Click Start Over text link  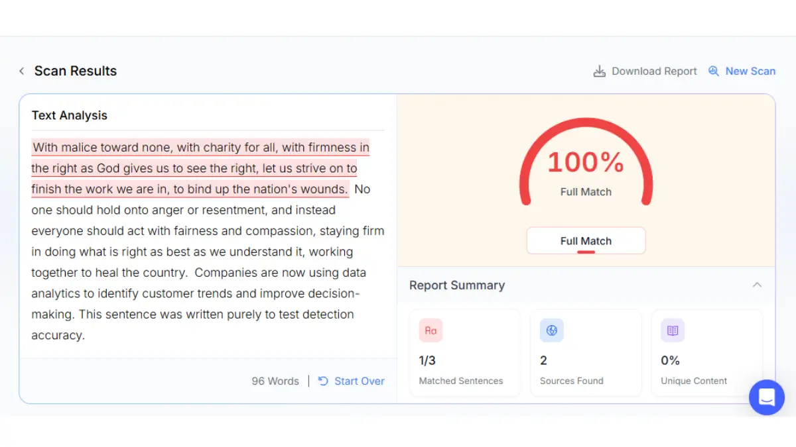pyautogui.click(x=360, y=381)
